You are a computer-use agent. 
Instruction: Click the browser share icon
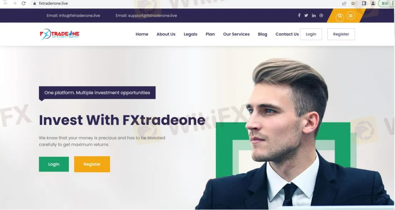point(344,3)
